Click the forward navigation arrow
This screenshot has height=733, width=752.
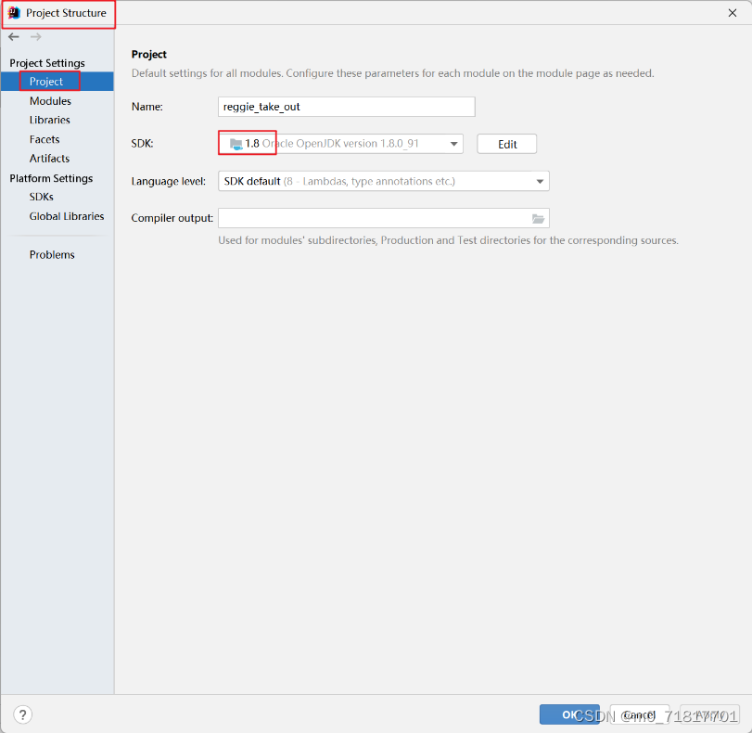(x=35, y=37)
